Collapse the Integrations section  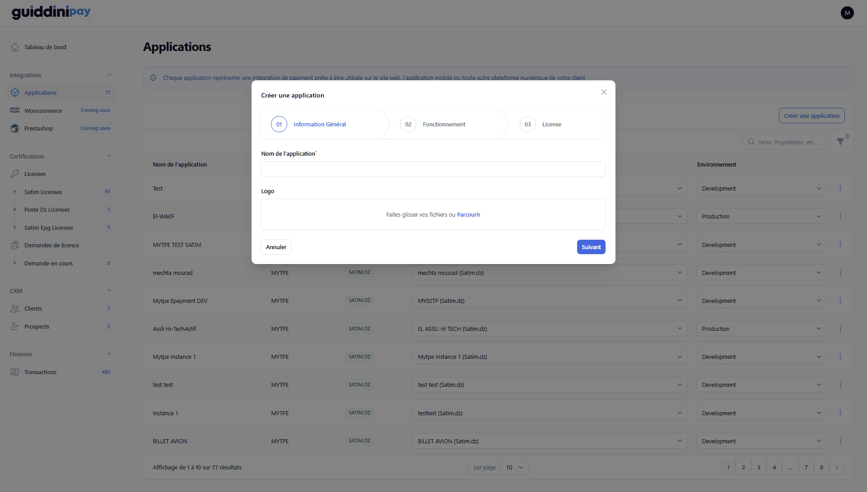point(109,75)
